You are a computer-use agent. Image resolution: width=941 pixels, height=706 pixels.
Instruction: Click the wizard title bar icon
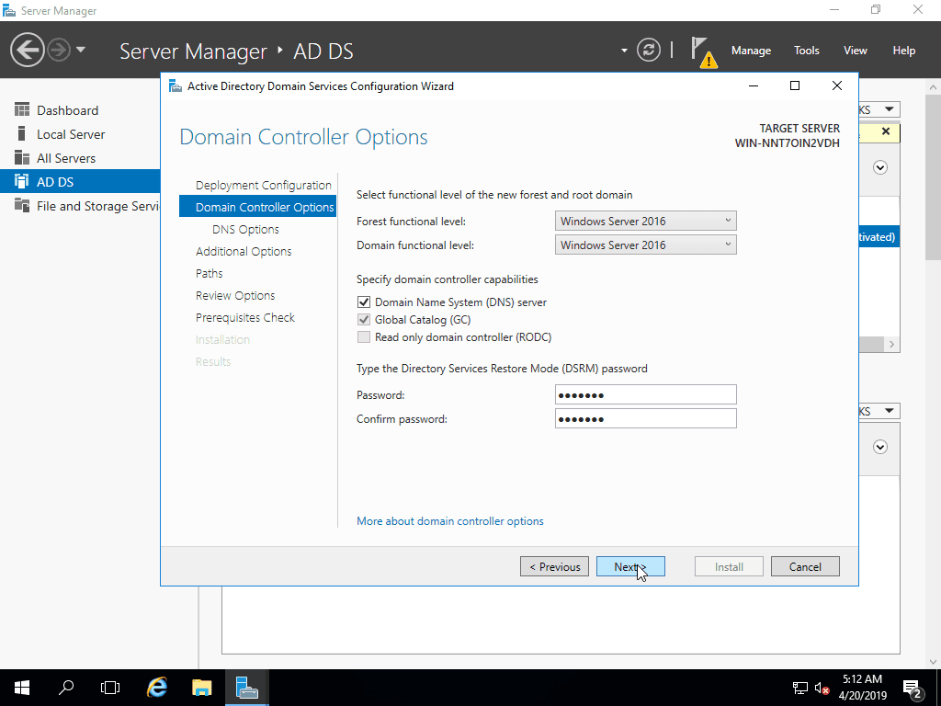(x=176, y=85)
